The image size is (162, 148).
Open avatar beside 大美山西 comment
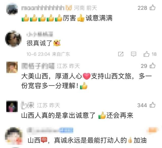click(12, 67)
